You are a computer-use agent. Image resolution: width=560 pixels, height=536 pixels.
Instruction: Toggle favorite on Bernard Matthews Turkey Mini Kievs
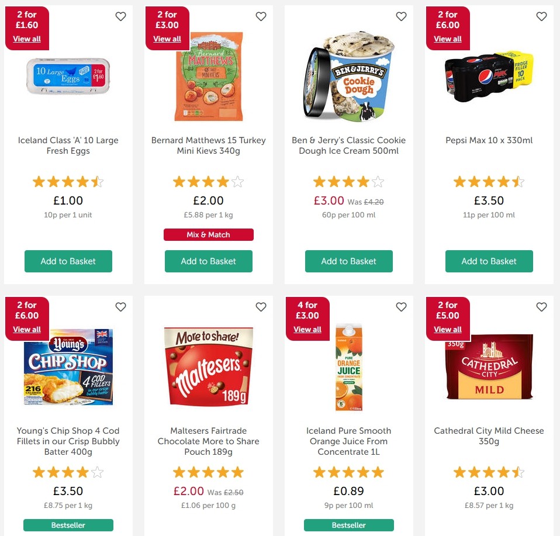click(x=261, y=17)
